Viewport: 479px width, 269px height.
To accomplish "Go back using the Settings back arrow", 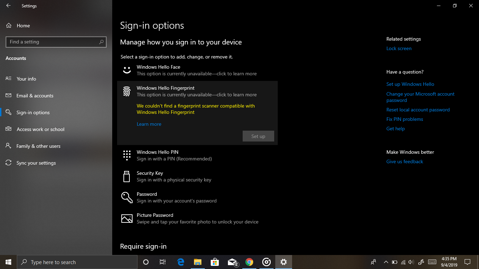I will 8,6.
